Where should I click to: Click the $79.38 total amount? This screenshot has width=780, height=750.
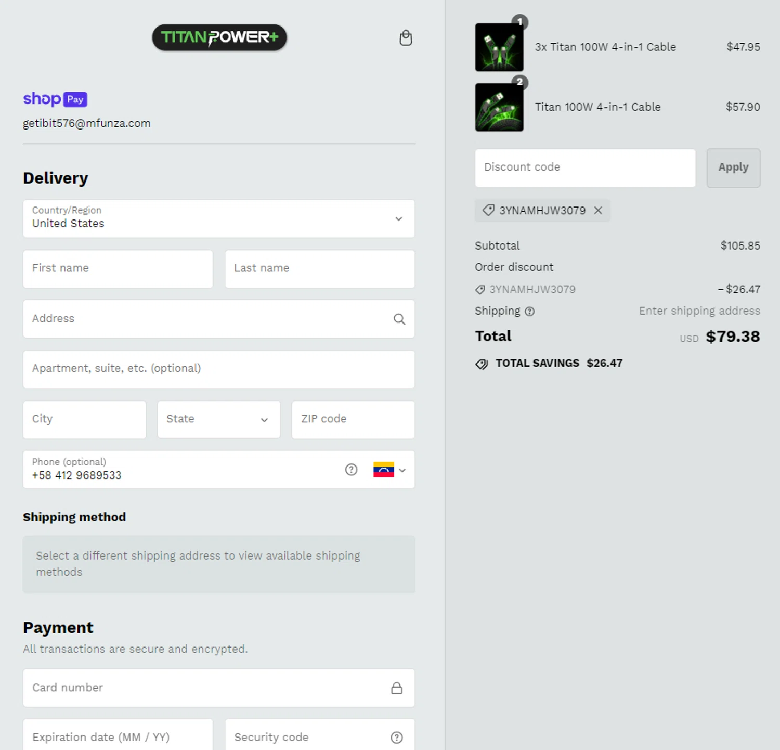click(x=733, y=337)
